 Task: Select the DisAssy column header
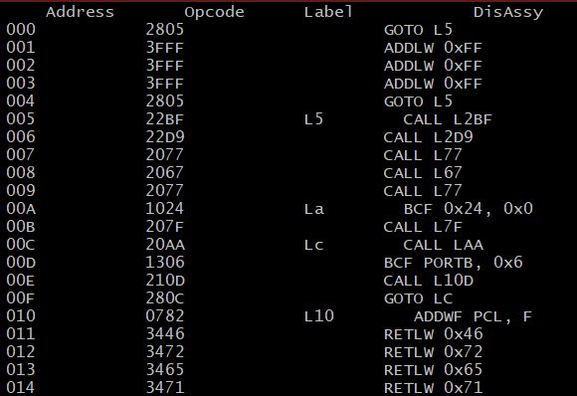[507, 12]
